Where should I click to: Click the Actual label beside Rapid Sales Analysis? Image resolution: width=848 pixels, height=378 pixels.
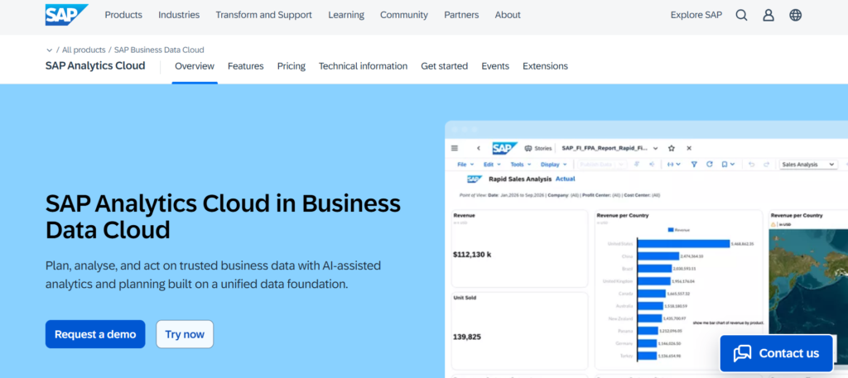[x=565, y=179]
